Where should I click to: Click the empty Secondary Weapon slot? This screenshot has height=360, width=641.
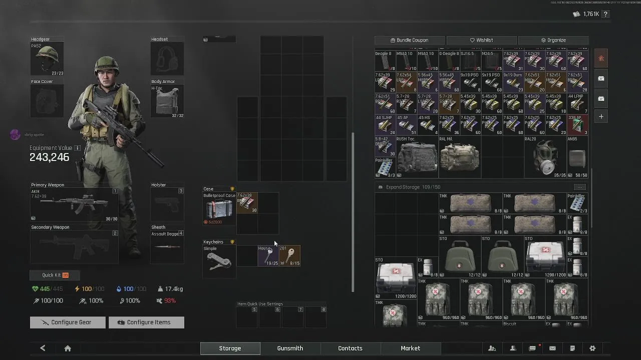point(74,246)
